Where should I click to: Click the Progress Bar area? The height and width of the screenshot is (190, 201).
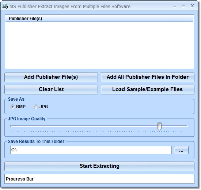[99, 179]
